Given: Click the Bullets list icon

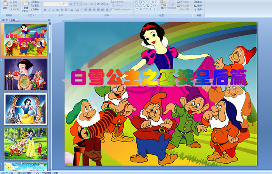Looking at the screenshot, I should point(87,4).
